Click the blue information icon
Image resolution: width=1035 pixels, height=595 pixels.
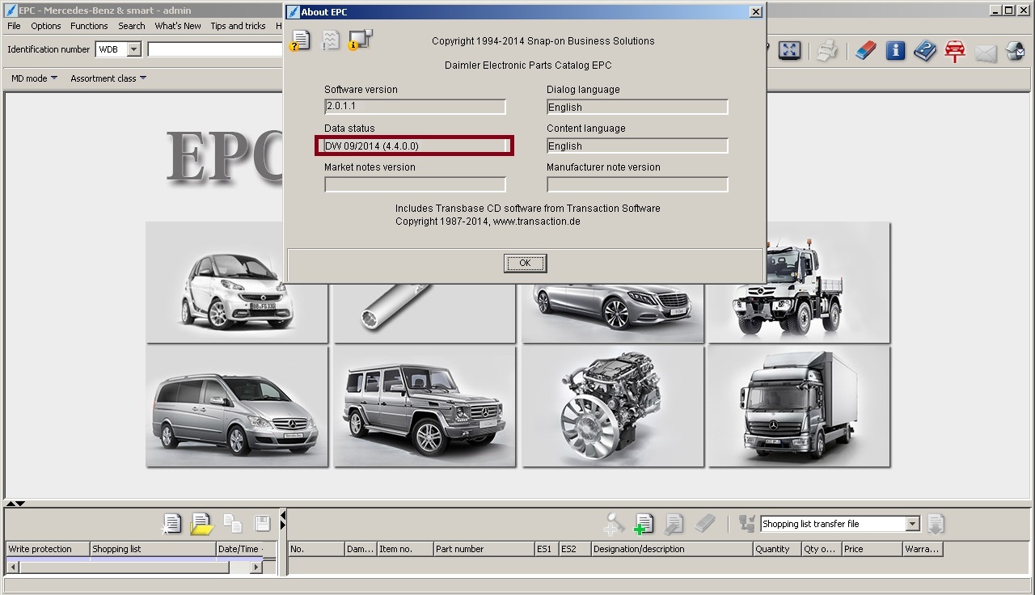click(895, 51)
